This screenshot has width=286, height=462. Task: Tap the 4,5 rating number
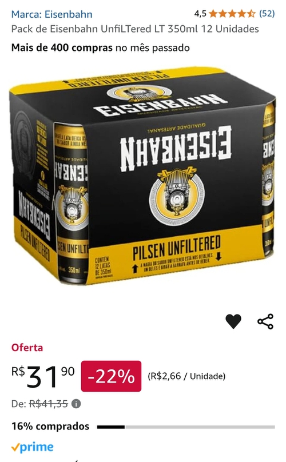pyautogui.click(x=200, y=14)
